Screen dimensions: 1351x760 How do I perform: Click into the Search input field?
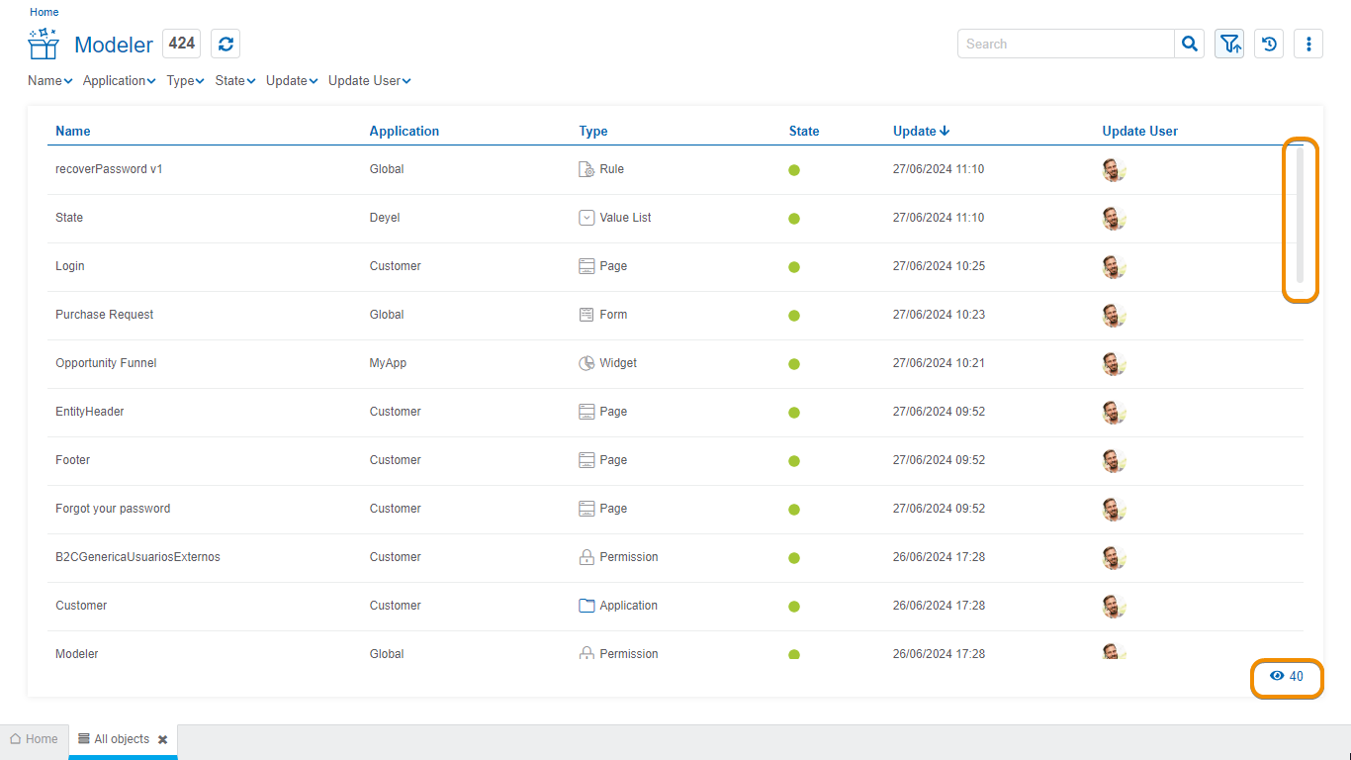(1065, 44)
